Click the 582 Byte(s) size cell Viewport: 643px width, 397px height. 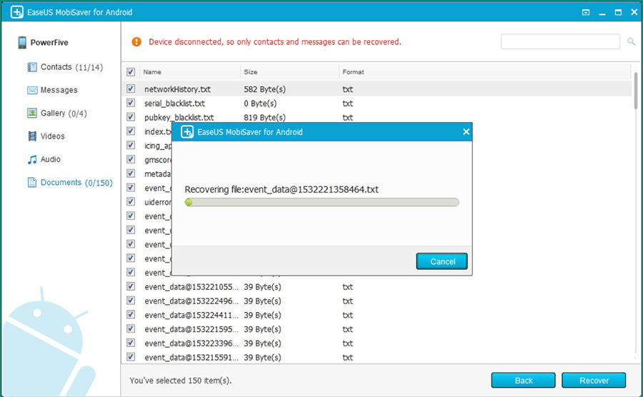[x=265, y=89]
